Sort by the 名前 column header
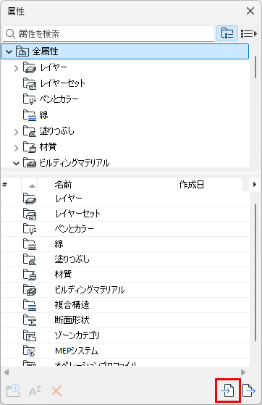This screenshot has width=262, height=405. pos(115,185)
